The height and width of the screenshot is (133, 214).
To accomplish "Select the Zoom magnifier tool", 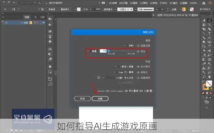I will (204, 77).
